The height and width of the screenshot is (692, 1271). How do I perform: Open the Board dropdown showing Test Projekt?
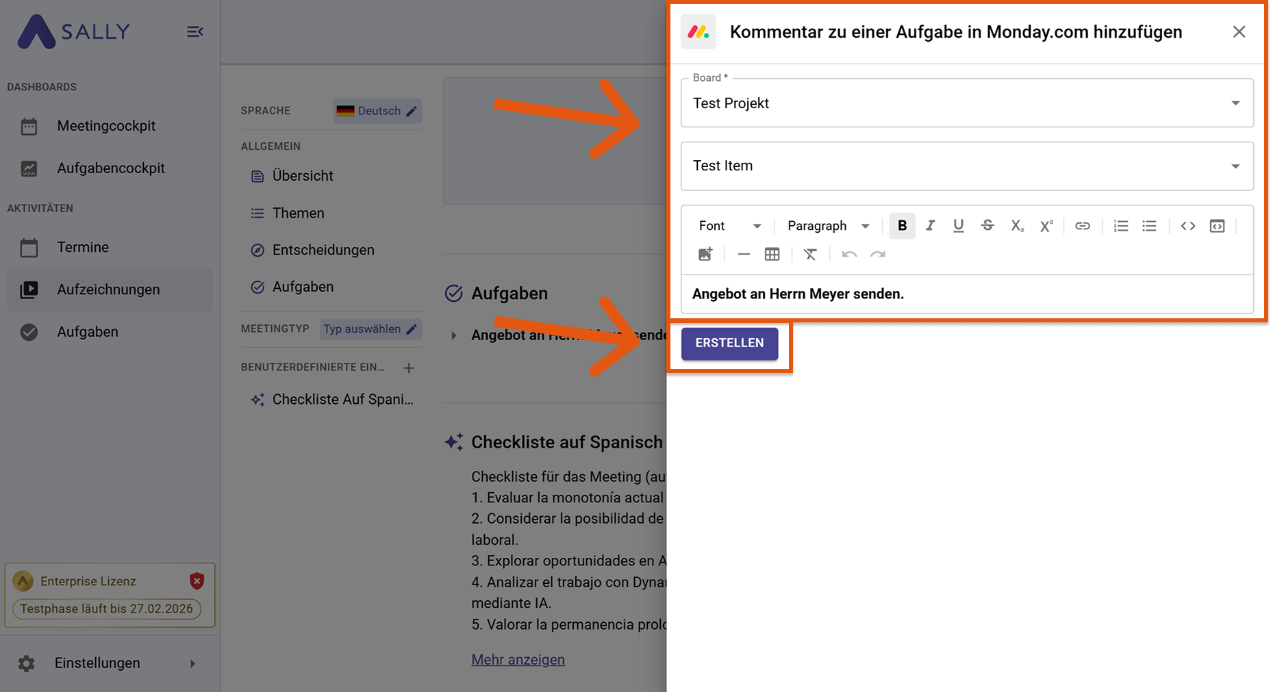(966, 103)
